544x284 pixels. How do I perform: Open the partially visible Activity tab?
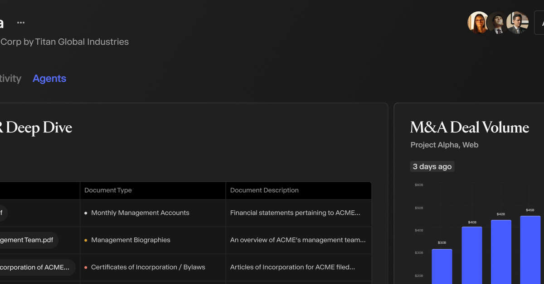10,78
